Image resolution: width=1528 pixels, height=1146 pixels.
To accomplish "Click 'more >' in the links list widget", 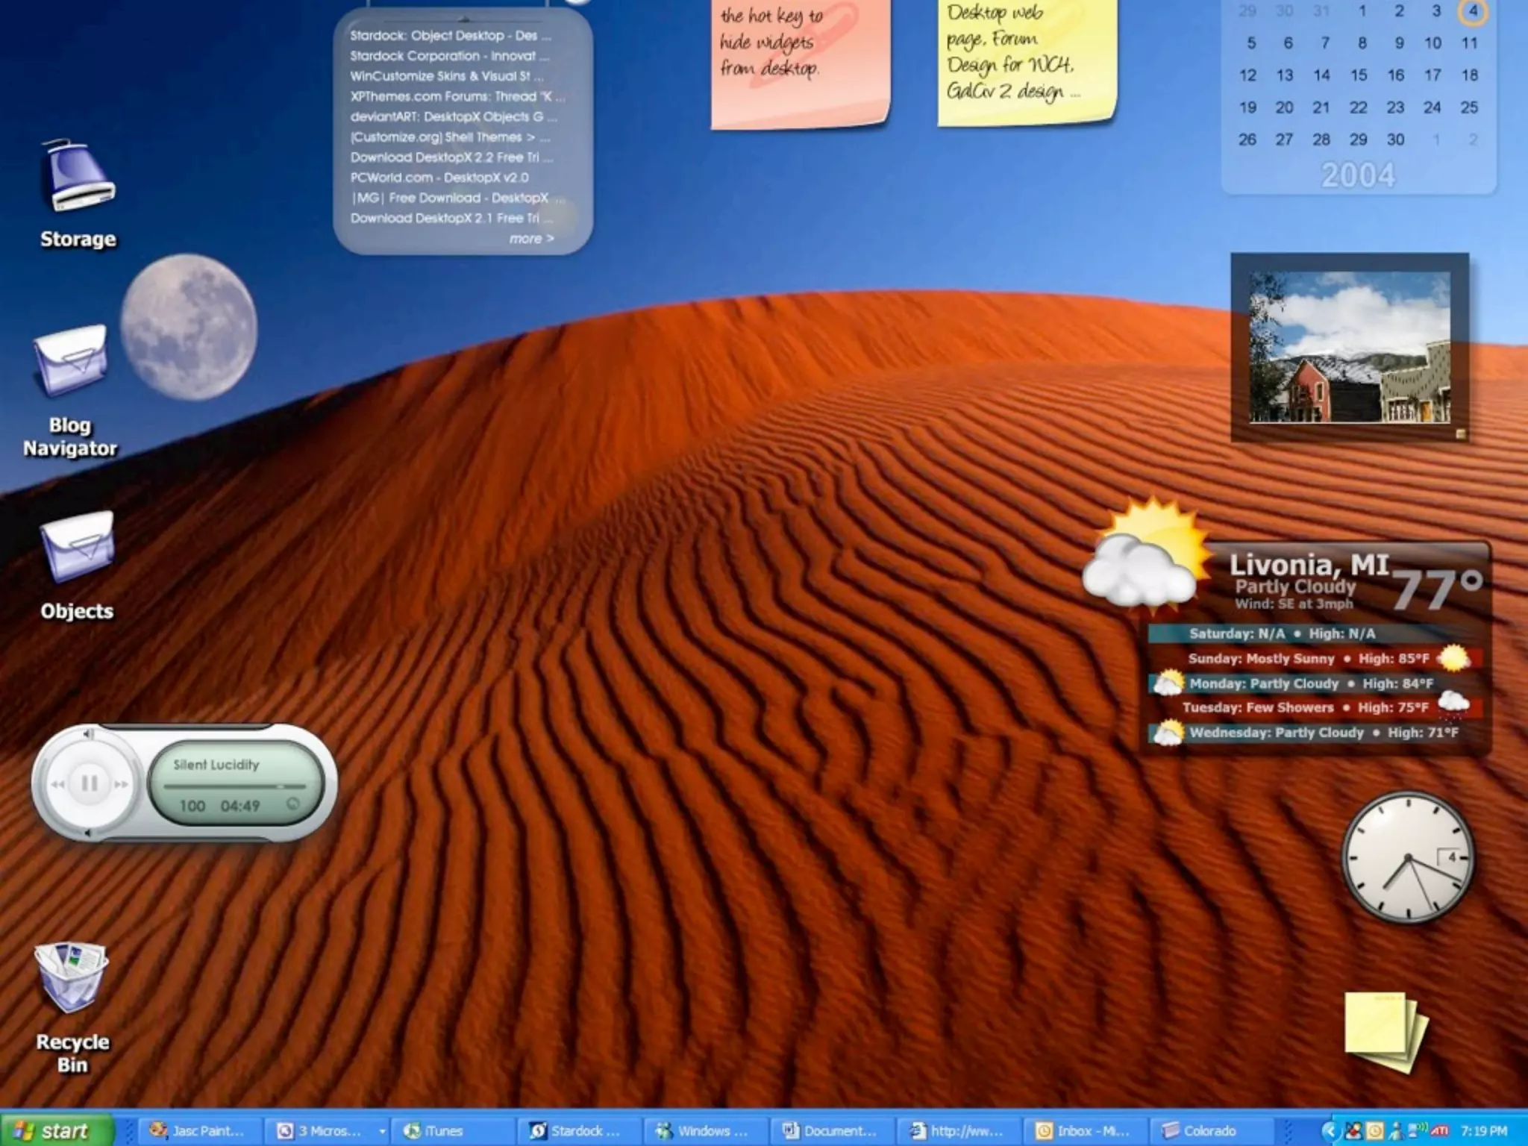I will pyautogui.click(x=531, y=239).
